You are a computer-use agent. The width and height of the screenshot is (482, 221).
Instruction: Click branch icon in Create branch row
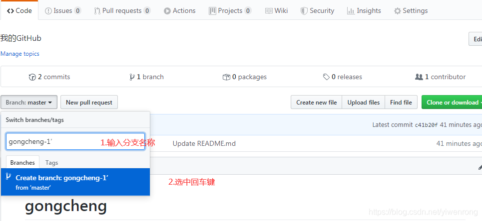click(8, 177)
